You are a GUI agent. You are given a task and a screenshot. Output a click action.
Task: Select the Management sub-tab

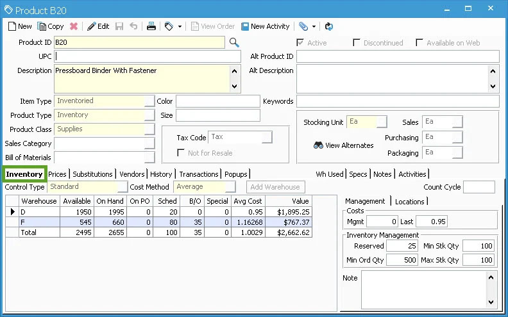click(365, 201)
